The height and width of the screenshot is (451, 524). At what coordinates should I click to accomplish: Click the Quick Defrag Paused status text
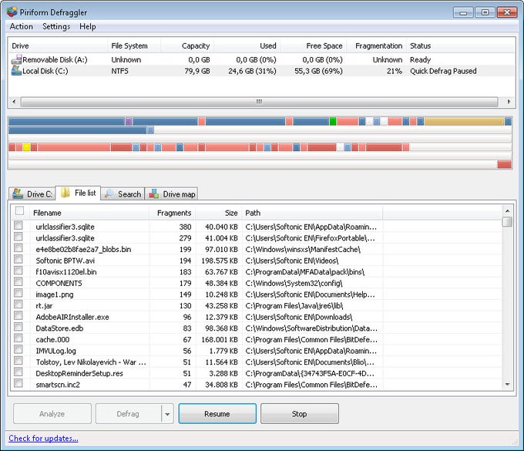443,71
